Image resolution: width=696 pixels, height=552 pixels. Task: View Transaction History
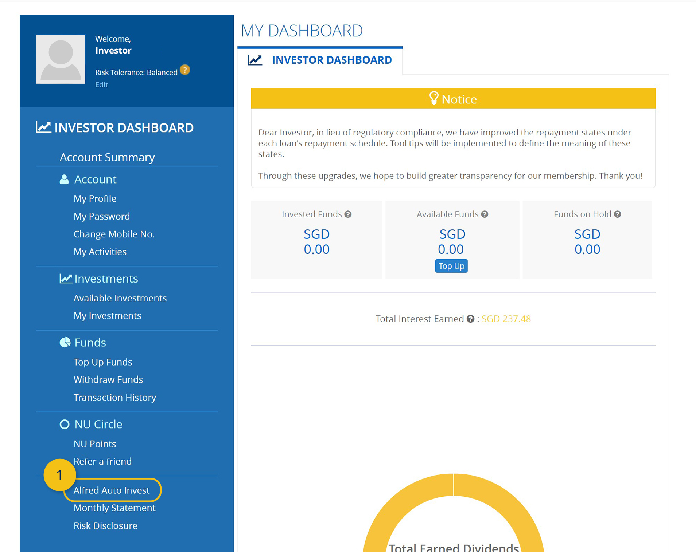click(115, 397)
